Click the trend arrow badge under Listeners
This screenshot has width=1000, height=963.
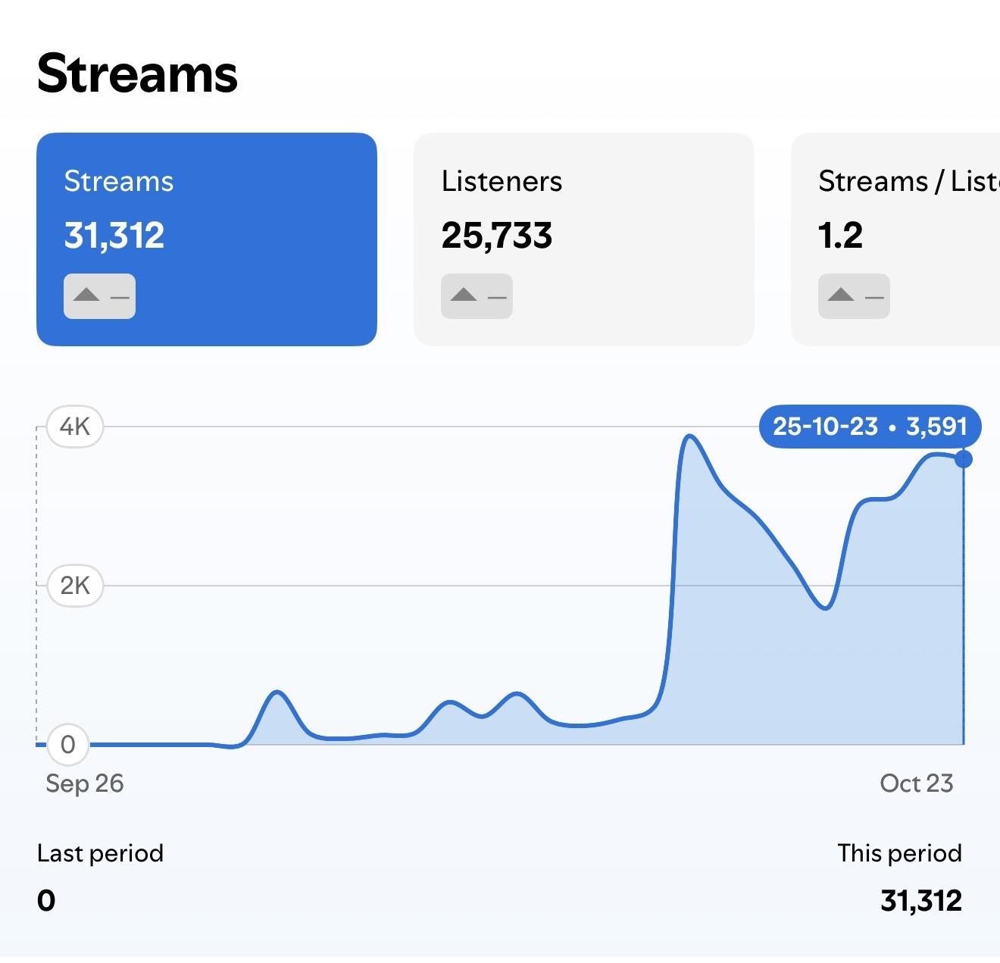[x=477, y=295]
